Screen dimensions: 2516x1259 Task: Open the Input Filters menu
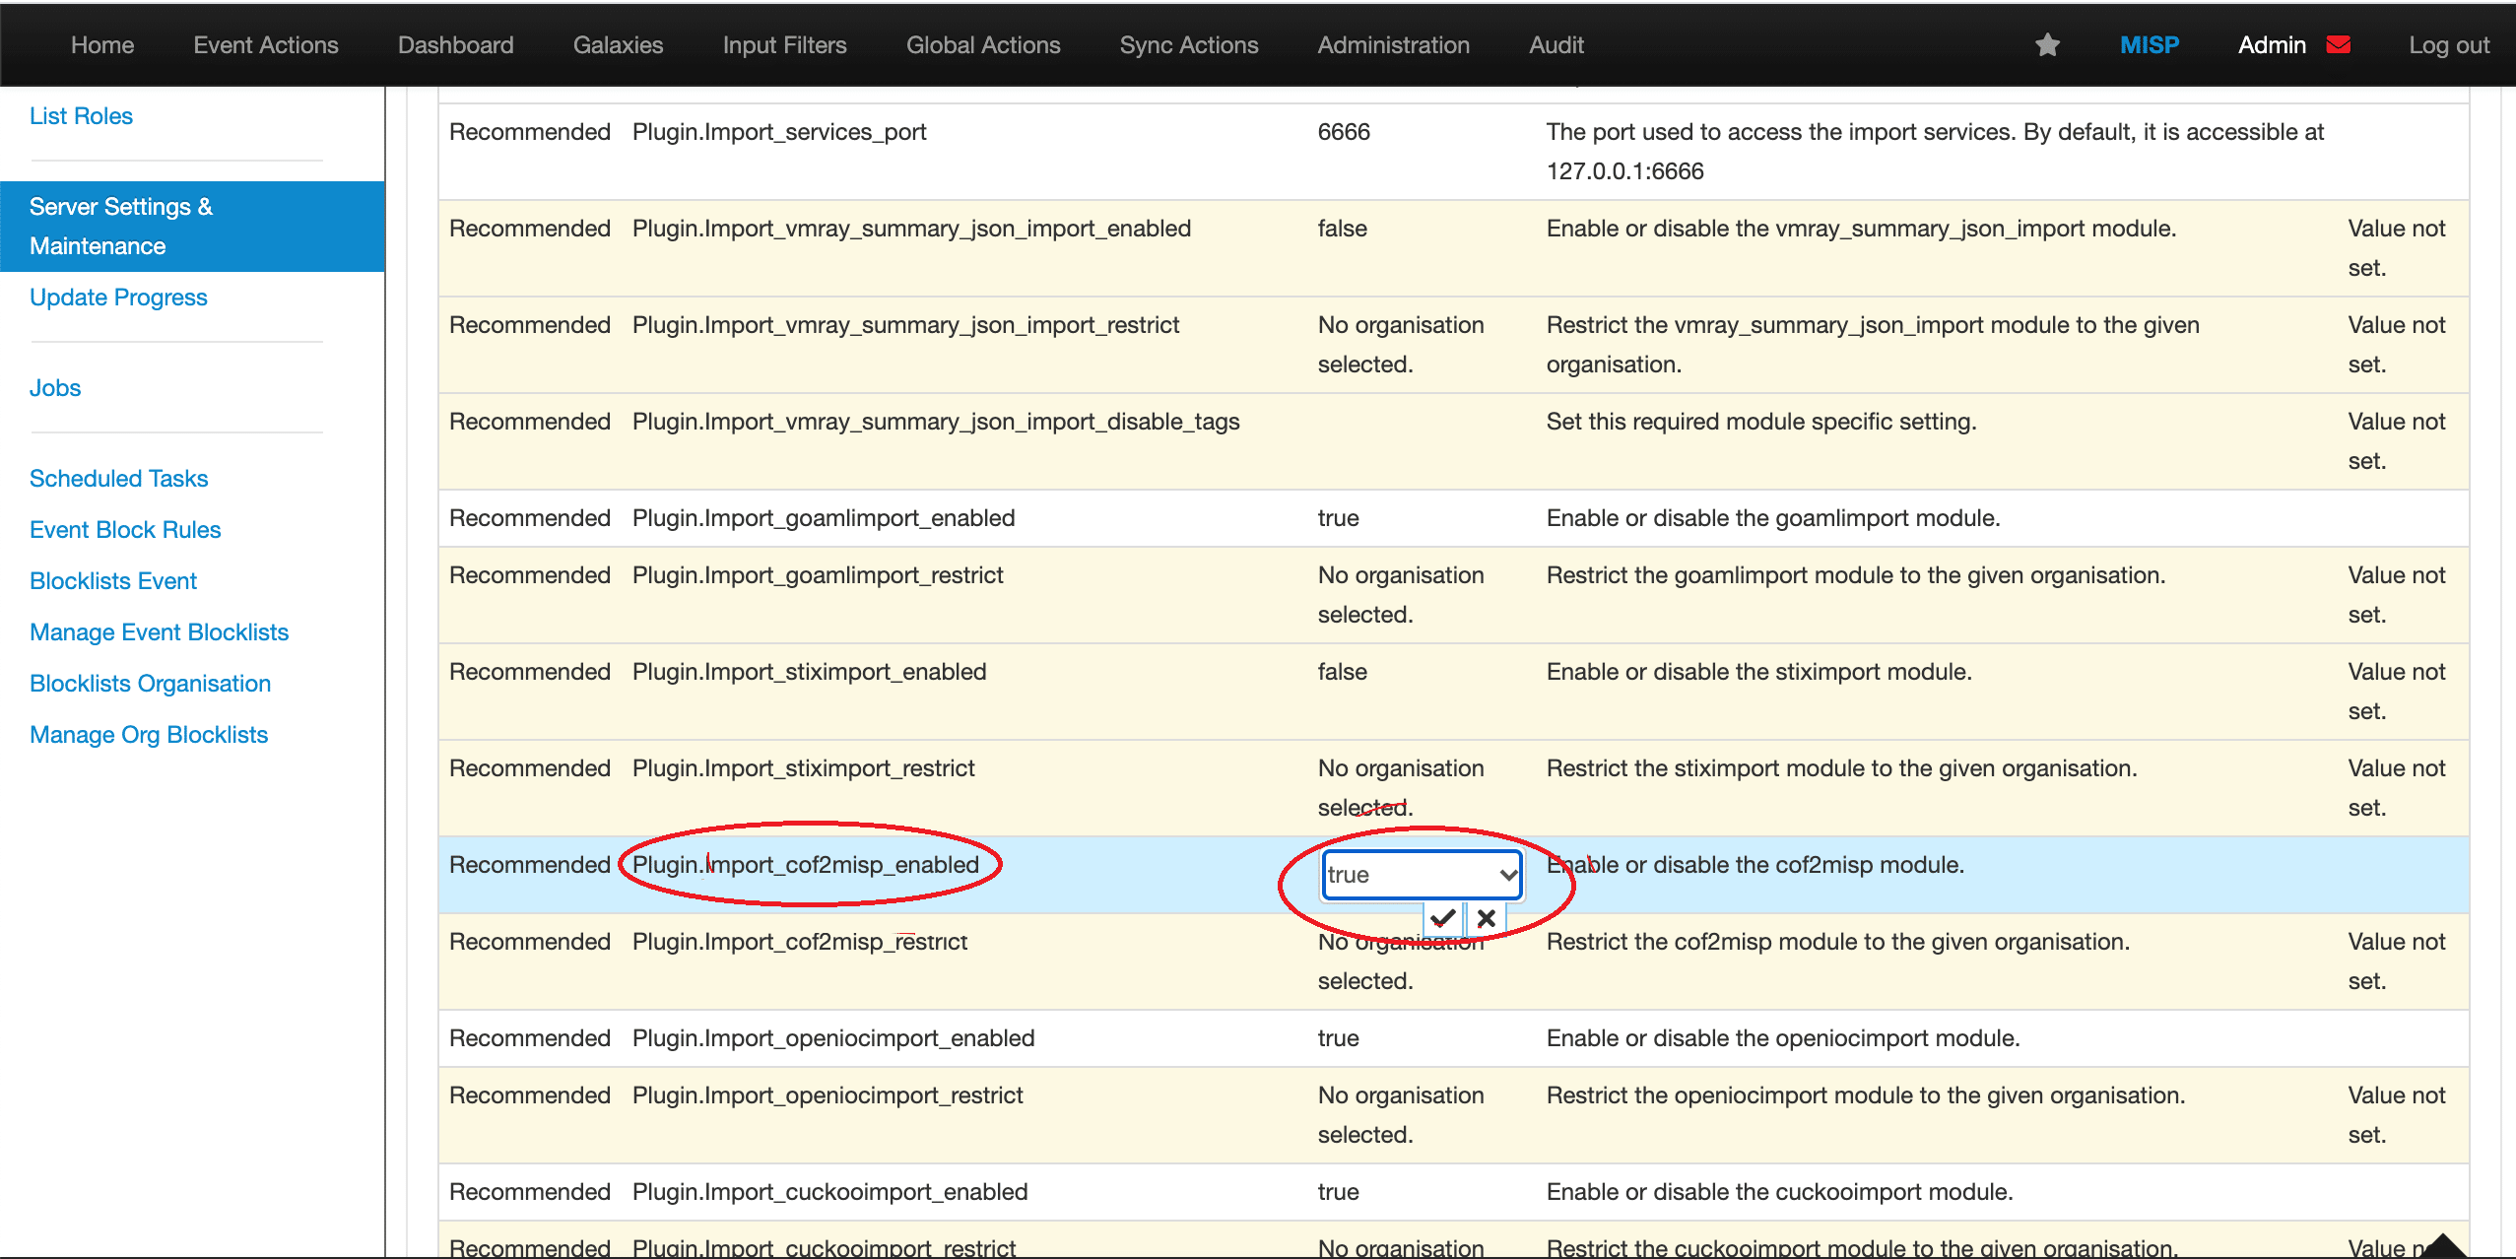click(x=785, y=44)
